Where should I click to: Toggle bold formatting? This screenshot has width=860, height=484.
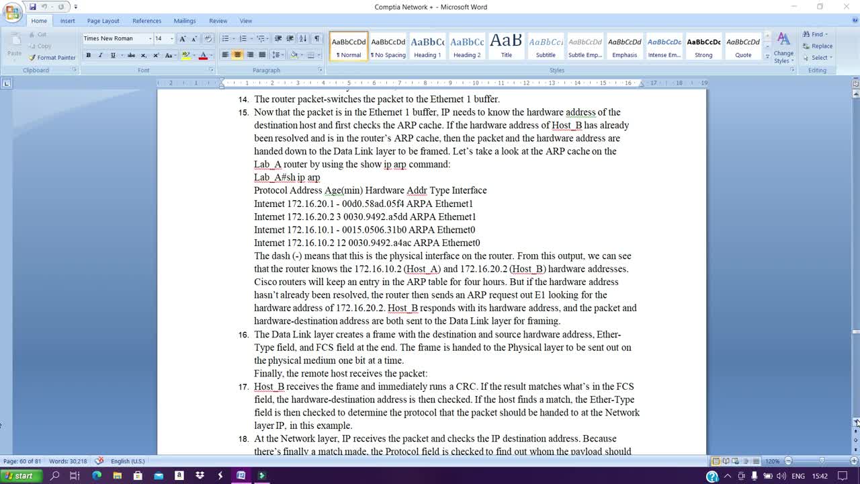tap(88, 55)
